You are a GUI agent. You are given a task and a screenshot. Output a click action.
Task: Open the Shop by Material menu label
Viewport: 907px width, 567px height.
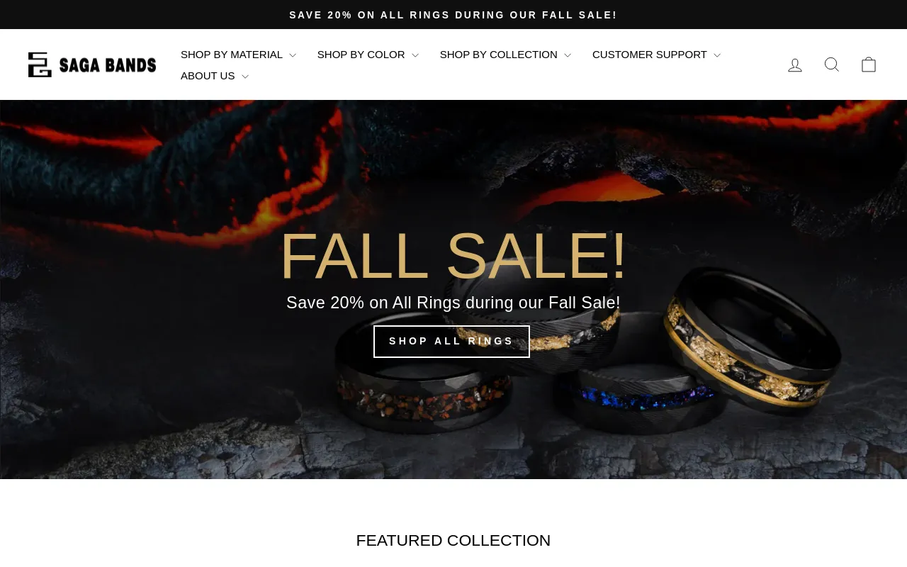click(232, 55)
